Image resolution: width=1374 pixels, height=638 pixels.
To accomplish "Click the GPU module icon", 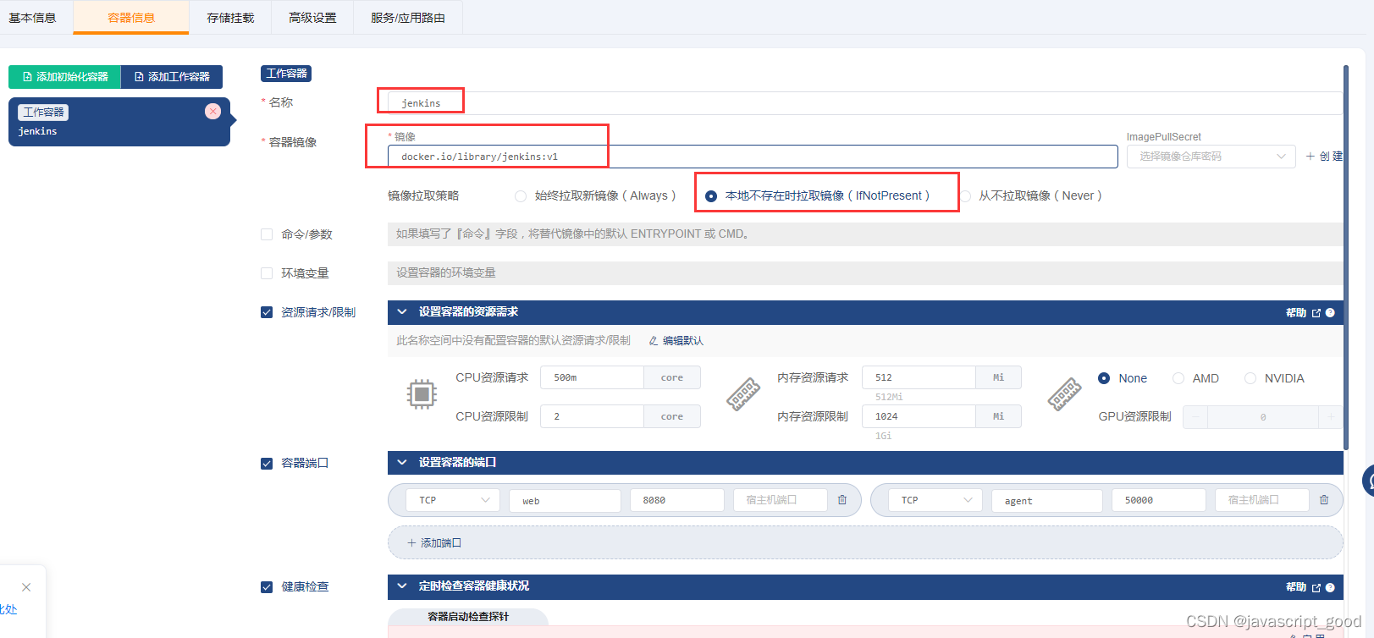I will [x=1064, y=394].
